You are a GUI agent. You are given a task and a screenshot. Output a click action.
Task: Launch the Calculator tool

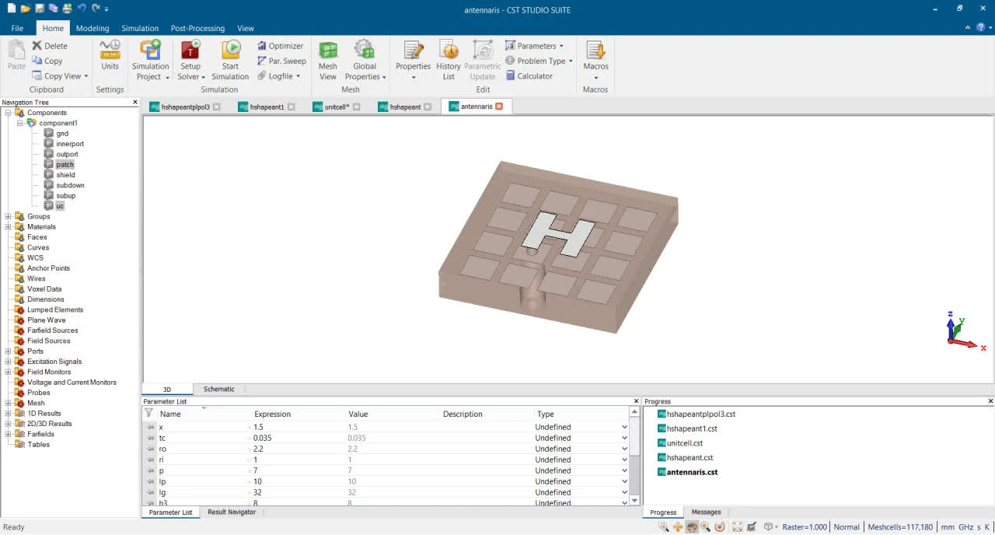point(529,76)
